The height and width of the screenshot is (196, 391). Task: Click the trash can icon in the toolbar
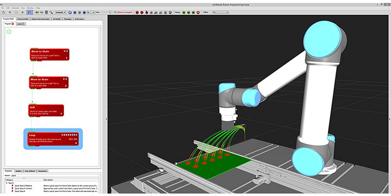tap(46, 12)
